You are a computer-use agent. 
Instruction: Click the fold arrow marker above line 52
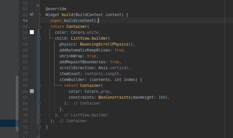point(38,6)
